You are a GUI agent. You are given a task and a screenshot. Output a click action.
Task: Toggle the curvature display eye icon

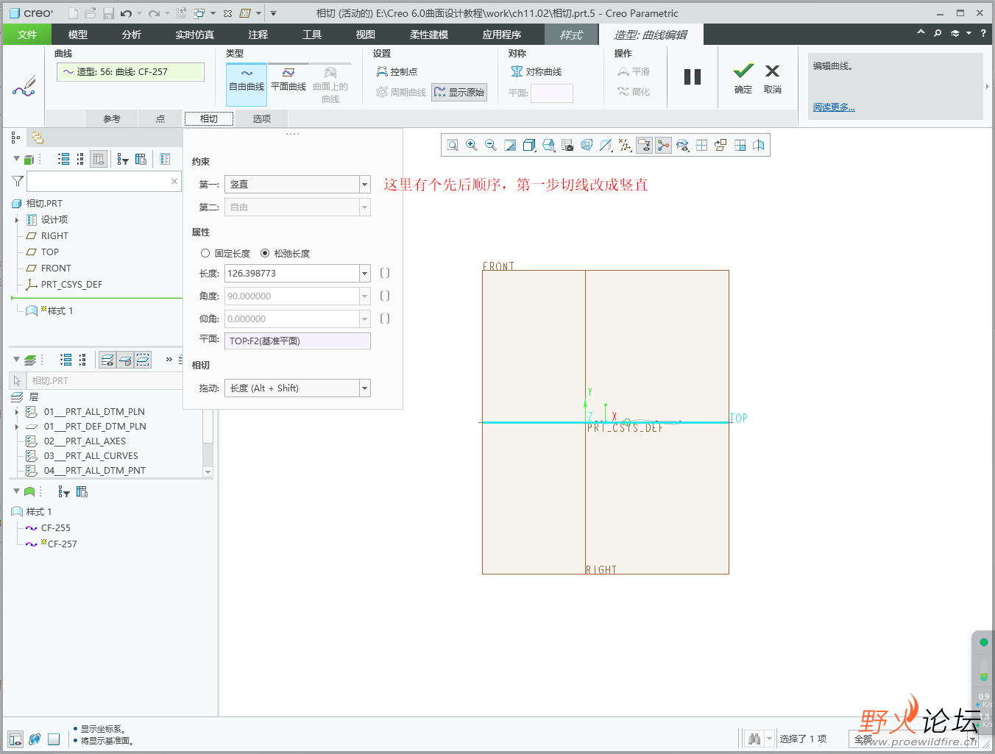[x=682, y=146]
